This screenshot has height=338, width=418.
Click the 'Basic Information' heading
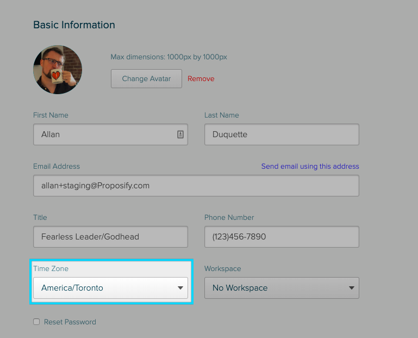tap(74, 25)
